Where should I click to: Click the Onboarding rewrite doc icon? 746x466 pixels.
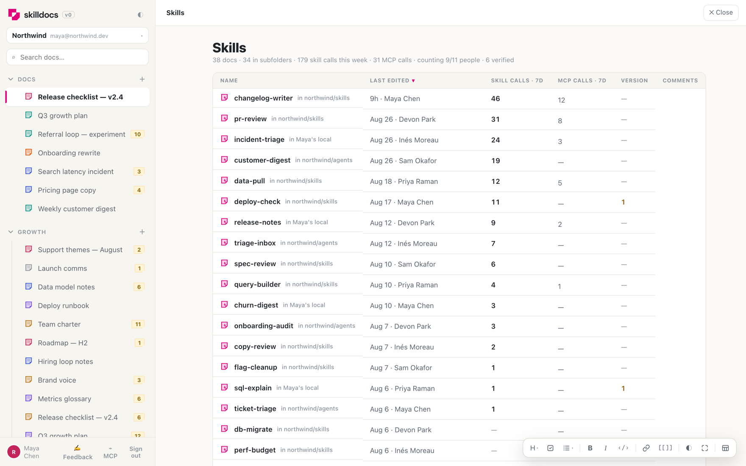click(28, 153)
